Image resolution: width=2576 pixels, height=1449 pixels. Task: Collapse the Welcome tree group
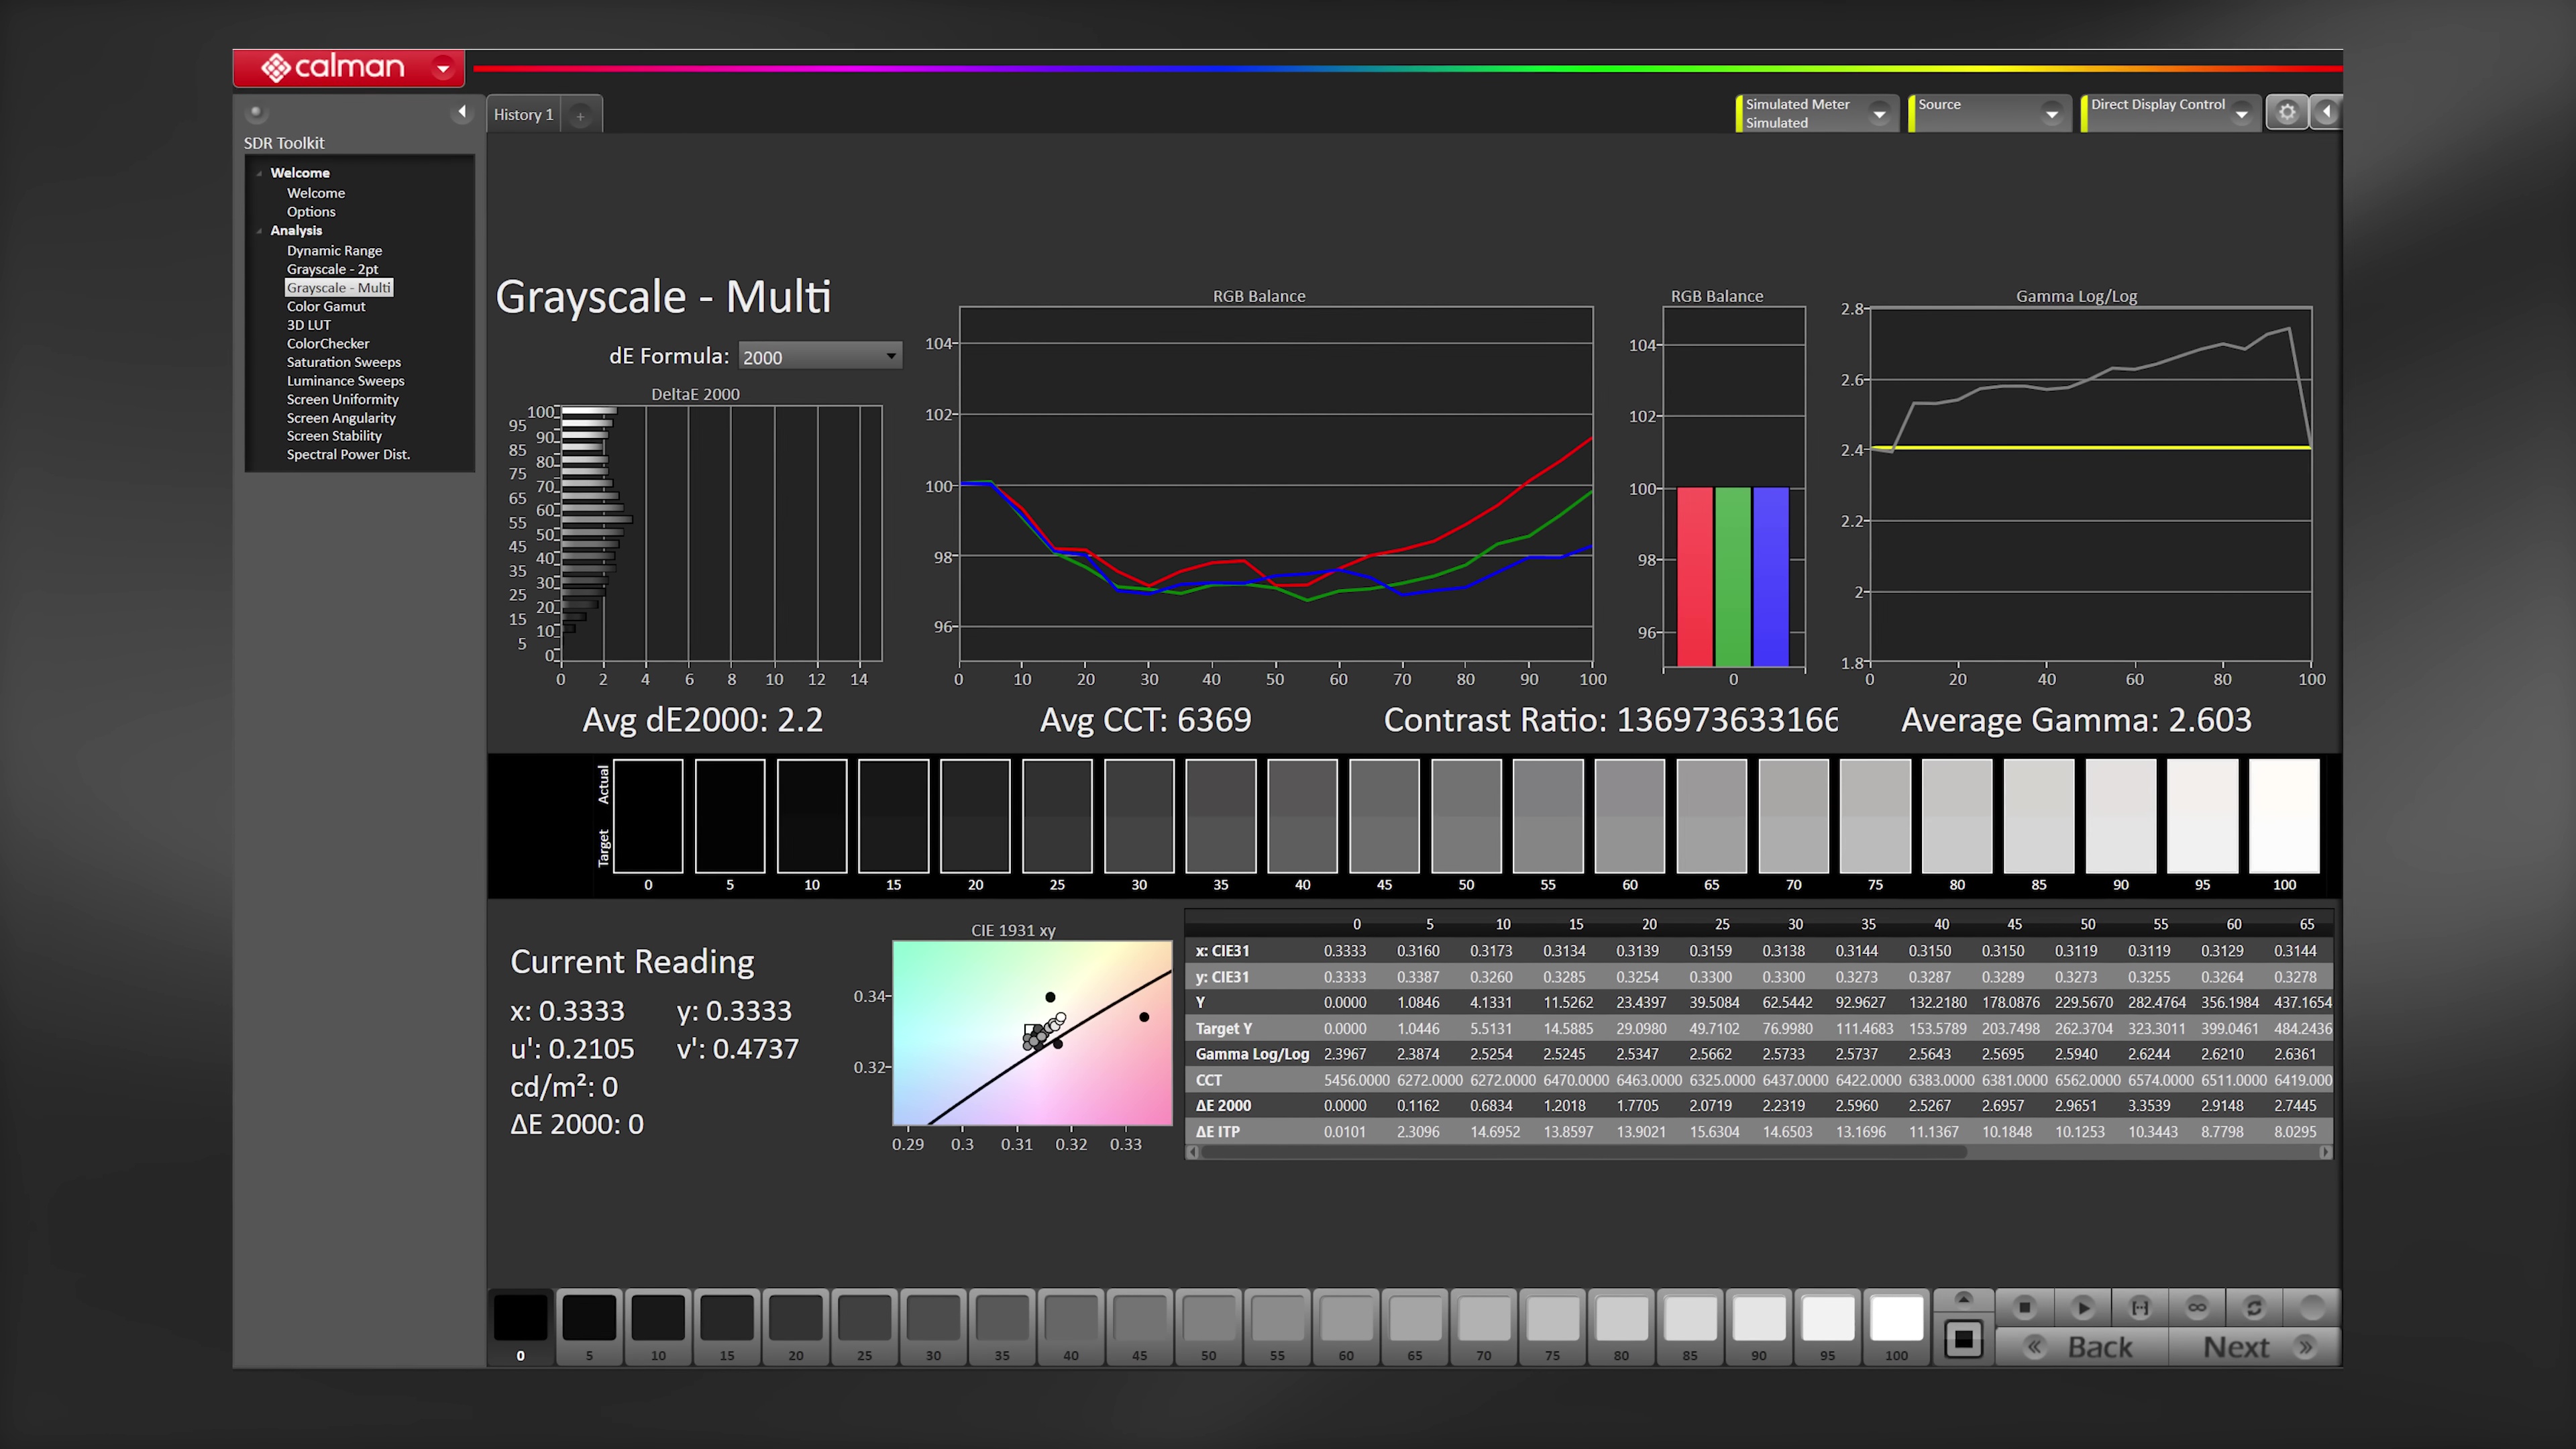click(259, 173)
